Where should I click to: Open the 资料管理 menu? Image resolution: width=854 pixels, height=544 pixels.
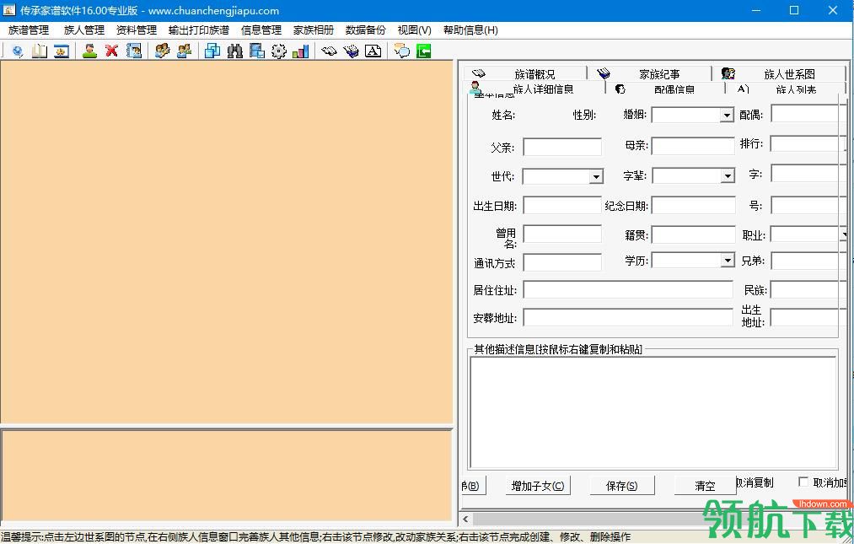pos(137,30)
